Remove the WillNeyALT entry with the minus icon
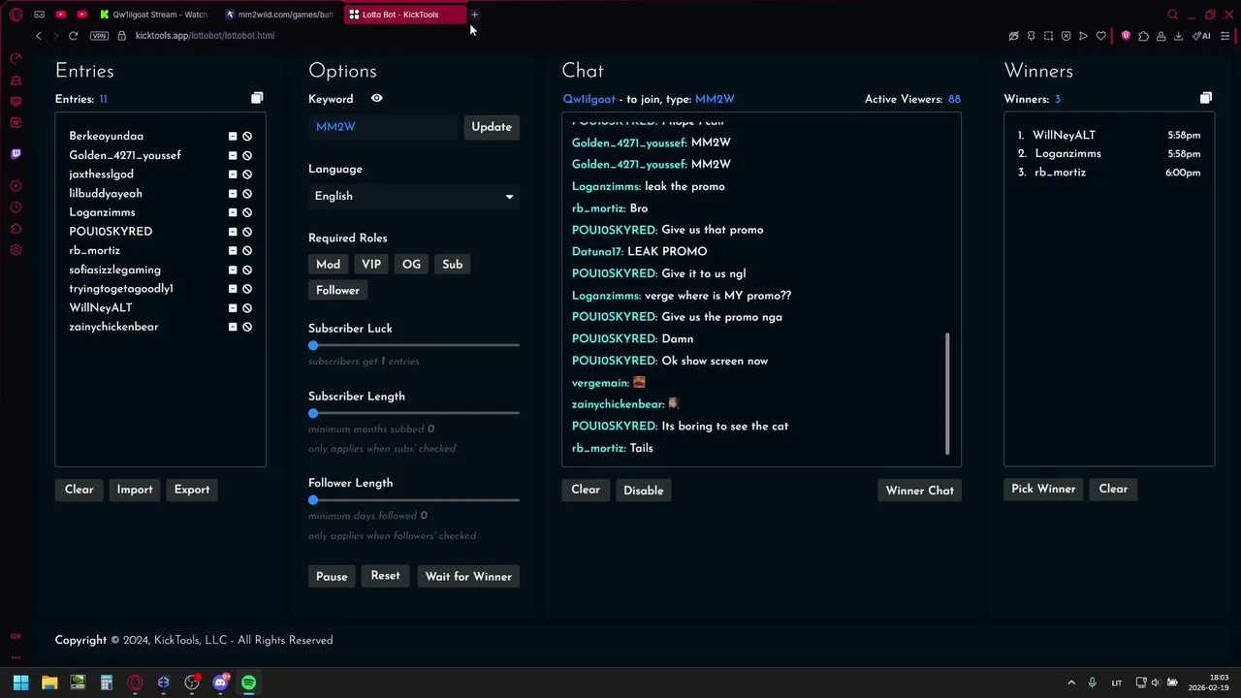 click(233, 308)
